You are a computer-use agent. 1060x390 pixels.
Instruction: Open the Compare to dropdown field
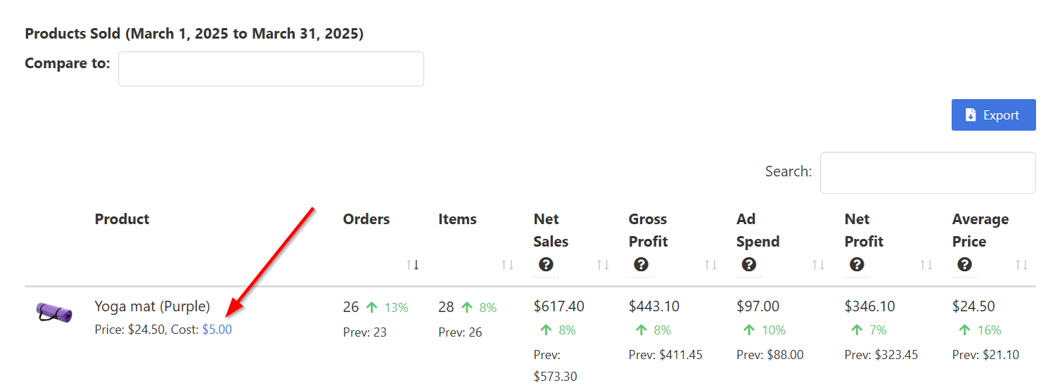point(271,69)
